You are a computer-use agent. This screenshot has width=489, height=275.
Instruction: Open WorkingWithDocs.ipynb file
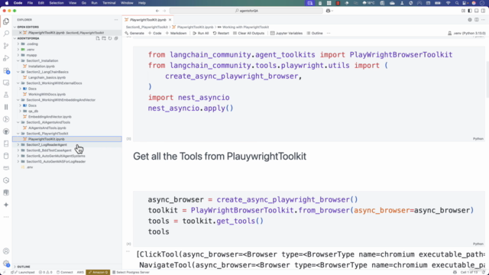coord(47,94)
